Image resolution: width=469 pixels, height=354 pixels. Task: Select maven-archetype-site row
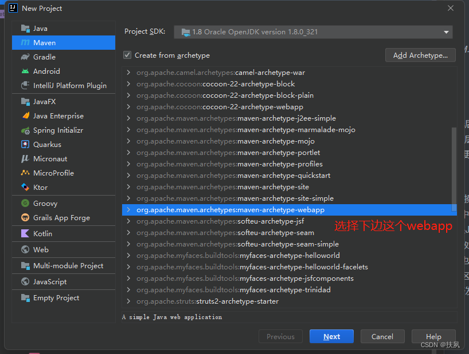point(289,186)
